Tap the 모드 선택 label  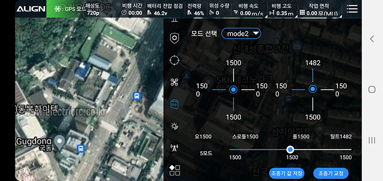[x=204, y=34]
